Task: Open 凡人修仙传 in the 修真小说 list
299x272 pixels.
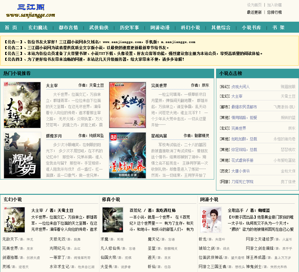Action: click(110, 248)
